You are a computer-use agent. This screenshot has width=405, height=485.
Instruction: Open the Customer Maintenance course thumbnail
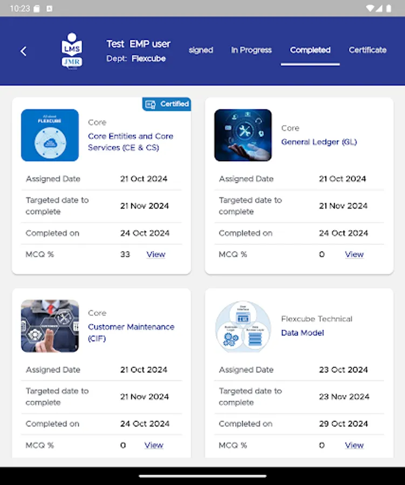50,326
